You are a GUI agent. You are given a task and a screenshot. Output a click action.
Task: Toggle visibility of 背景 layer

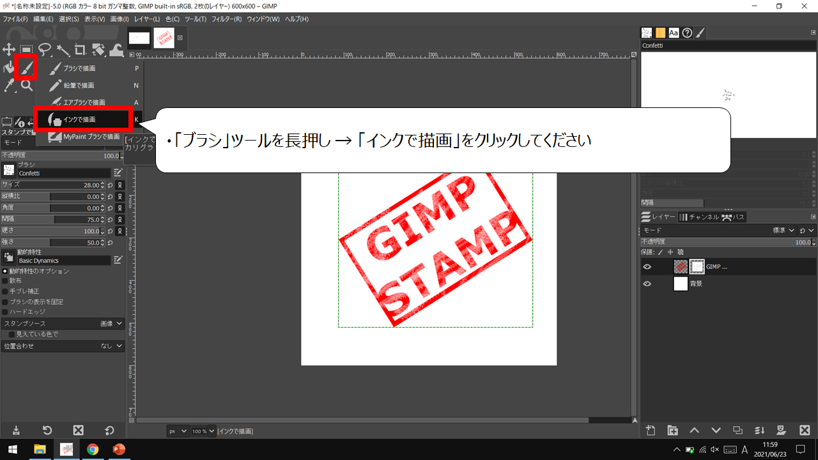(x=647, y=284)
